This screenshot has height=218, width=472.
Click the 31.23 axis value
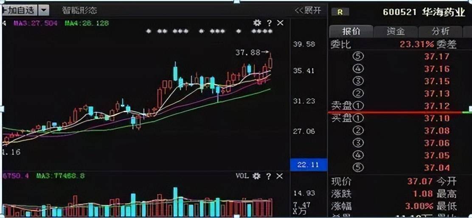(x=304, y=101)
